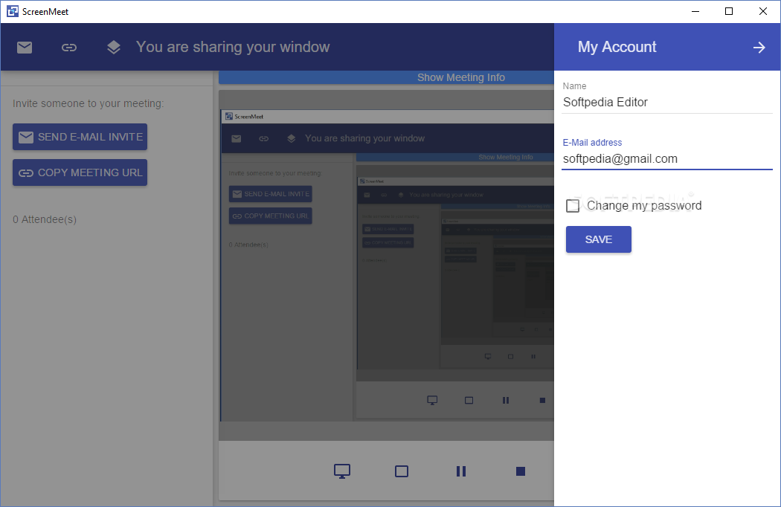Click the shared window preview thumbnail
The image size is (781, 507).
click(x=388, y=265)
